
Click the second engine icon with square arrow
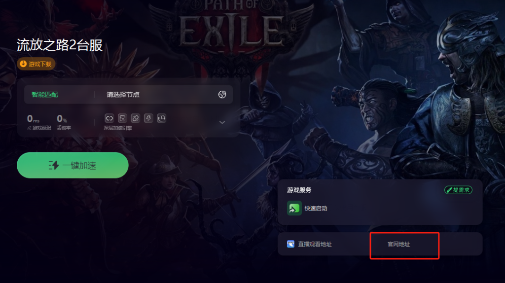click(x=122, y=118)
